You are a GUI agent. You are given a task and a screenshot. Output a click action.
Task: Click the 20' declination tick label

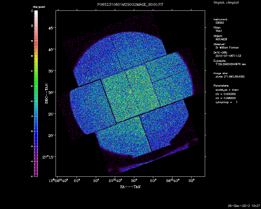[51, 136]
